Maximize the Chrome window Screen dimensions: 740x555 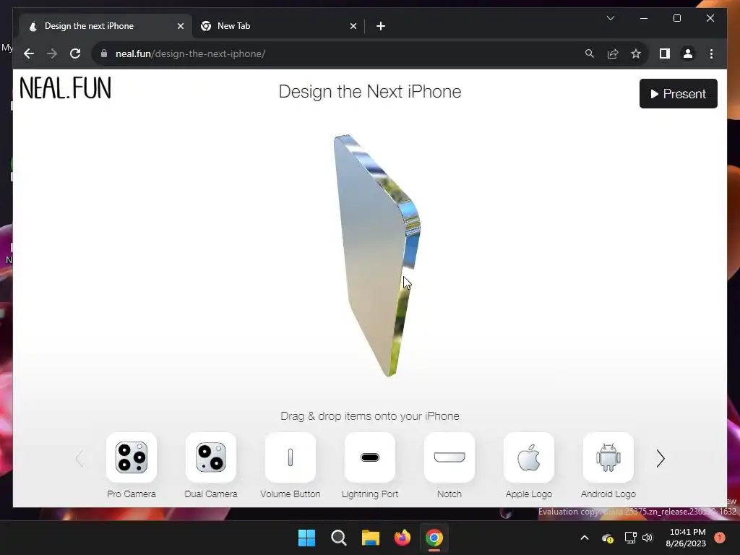pos(676,18)
